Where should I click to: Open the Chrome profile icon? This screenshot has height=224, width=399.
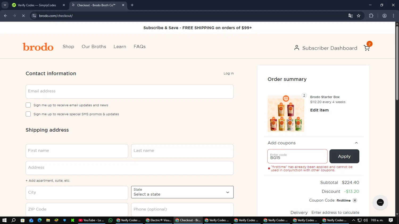(x=384, y=16)
